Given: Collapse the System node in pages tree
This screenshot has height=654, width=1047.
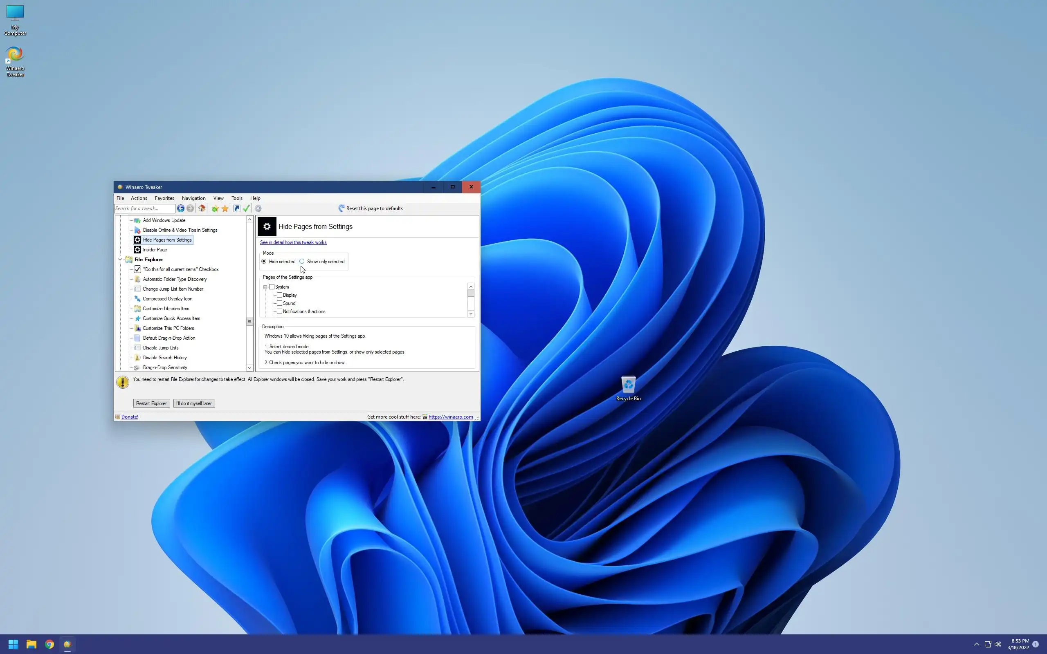Looking at the screenshot, I should tap(265, 287).
